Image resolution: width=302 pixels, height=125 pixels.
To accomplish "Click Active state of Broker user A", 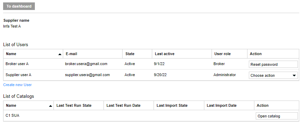I will tap(130, 64).
